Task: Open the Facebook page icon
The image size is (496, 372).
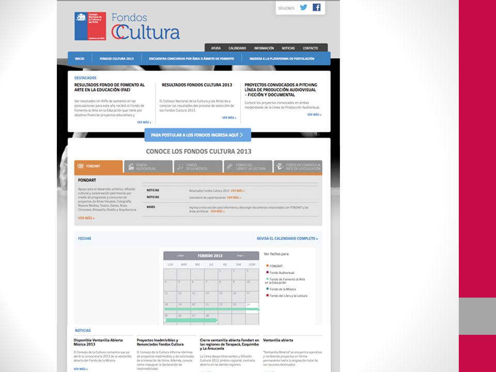Action: pos(317,7)
